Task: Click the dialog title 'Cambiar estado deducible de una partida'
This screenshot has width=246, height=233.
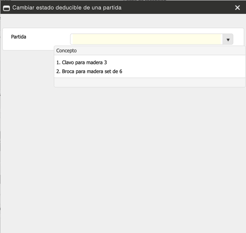Action: (67, 8)
